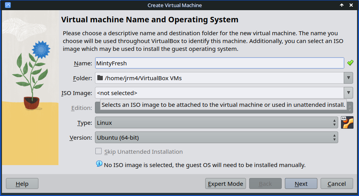Click the 'Selects an ISO image' tooltip text
This screenshot has width=359, height=196.
223,105
